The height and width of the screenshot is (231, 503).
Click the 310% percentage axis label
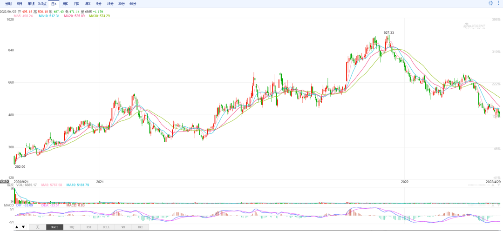point(496,52)
